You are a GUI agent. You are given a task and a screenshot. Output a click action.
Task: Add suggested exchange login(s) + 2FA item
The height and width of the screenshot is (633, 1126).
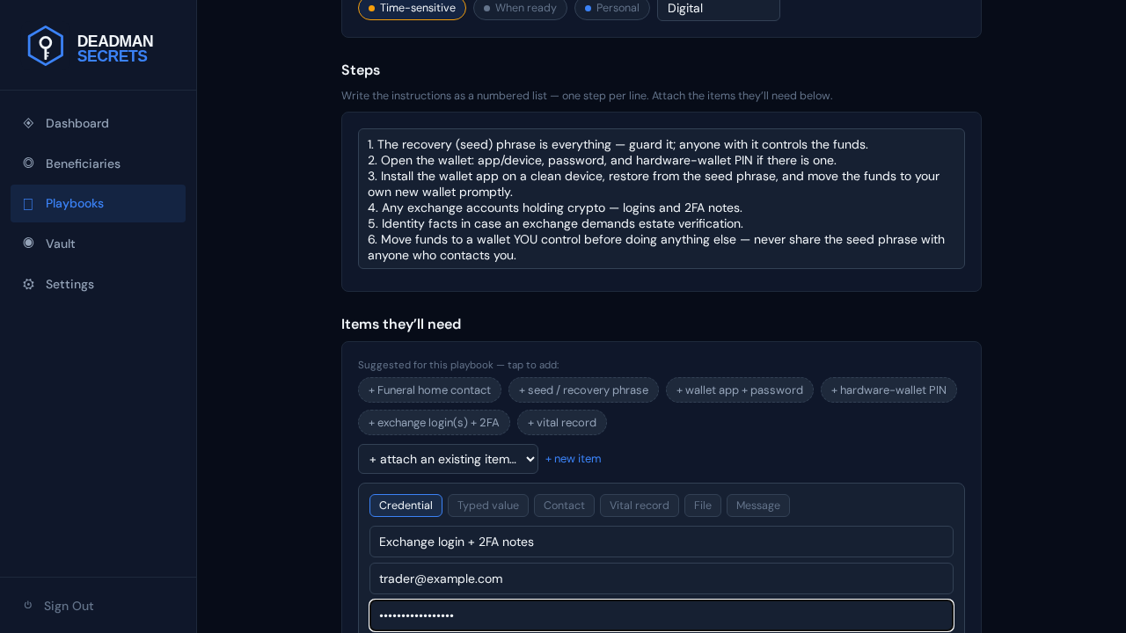click(x=434, y=423)
